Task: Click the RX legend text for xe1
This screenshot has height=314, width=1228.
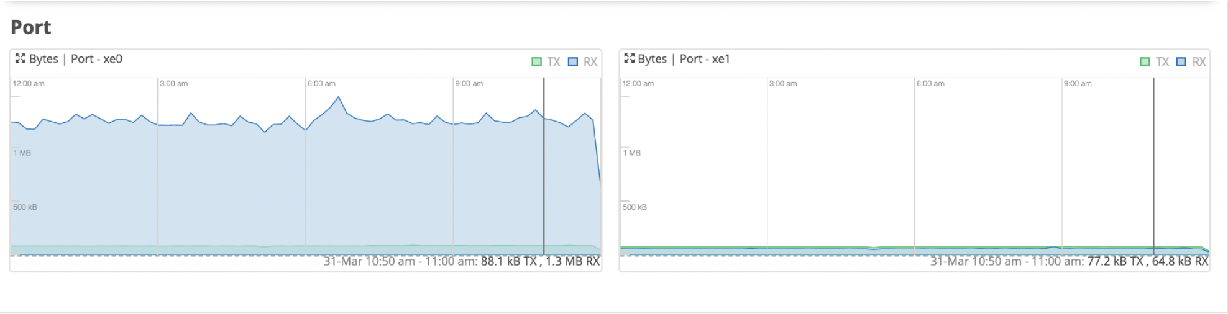Action: (1199, 61)
